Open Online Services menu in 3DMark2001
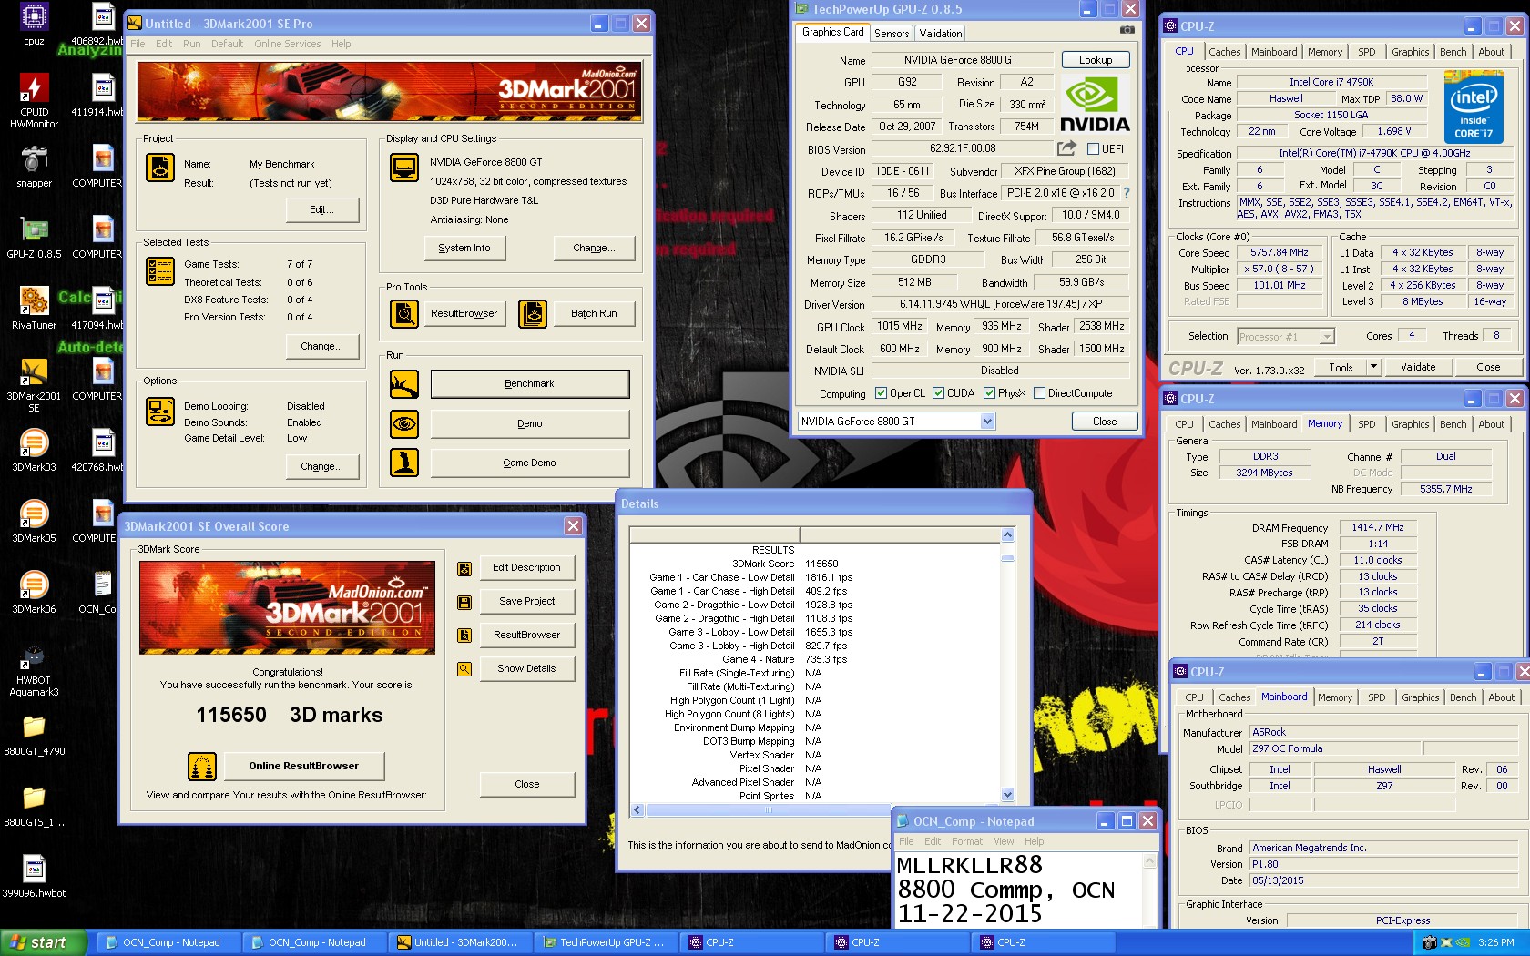 tap(288, 44)
